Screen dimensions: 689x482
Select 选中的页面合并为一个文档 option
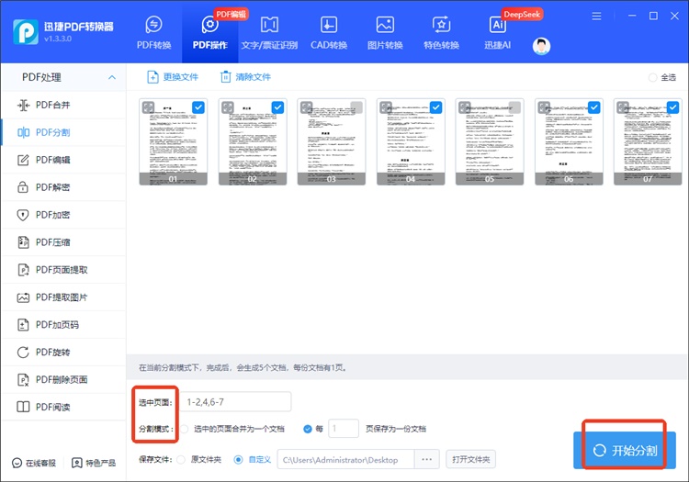click(x=185, y=429)
